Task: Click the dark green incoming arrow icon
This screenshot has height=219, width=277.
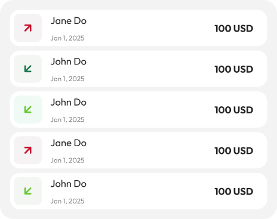Action: click(x=28, y=69)
